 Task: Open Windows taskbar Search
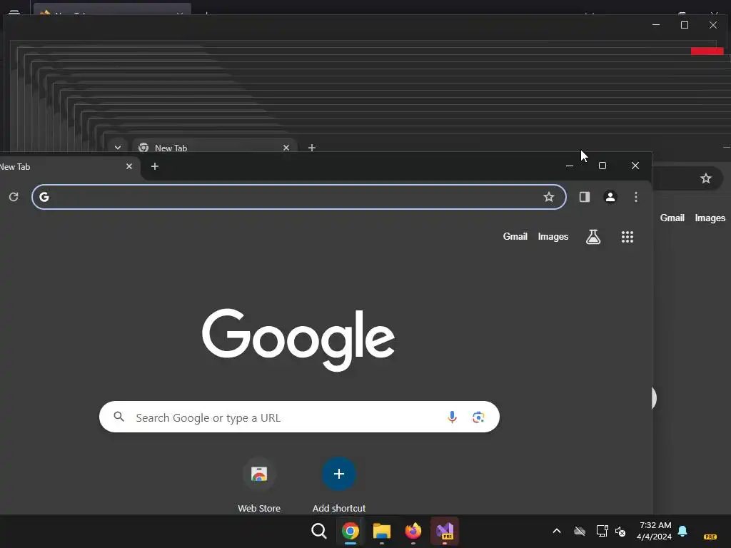tap(319, 531)
